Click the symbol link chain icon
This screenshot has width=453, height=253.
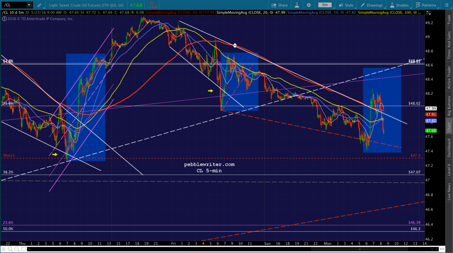tap(39, 5)
